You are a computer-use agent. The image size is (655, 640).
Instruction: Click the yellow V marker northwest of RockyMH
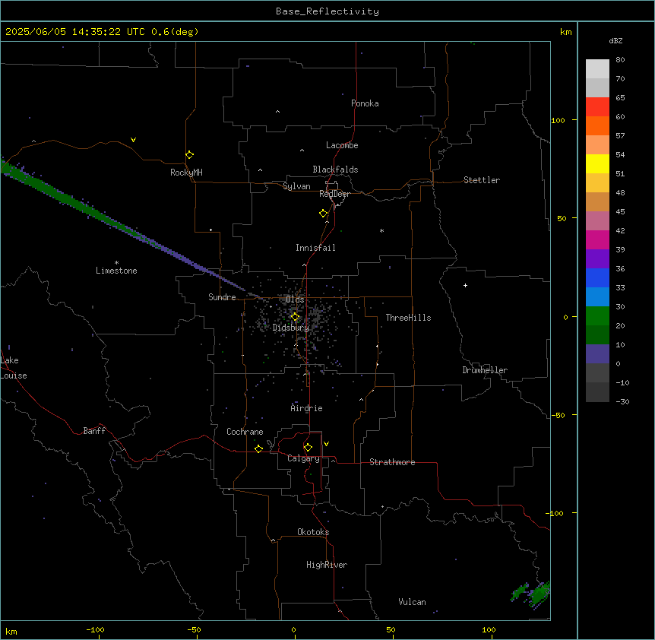pos(133,140)
